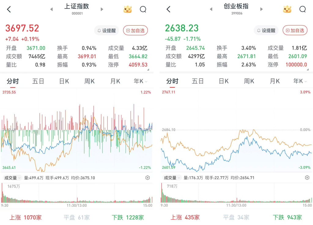Select 周K tab in 上证指数 panel

tap(90, 81)
